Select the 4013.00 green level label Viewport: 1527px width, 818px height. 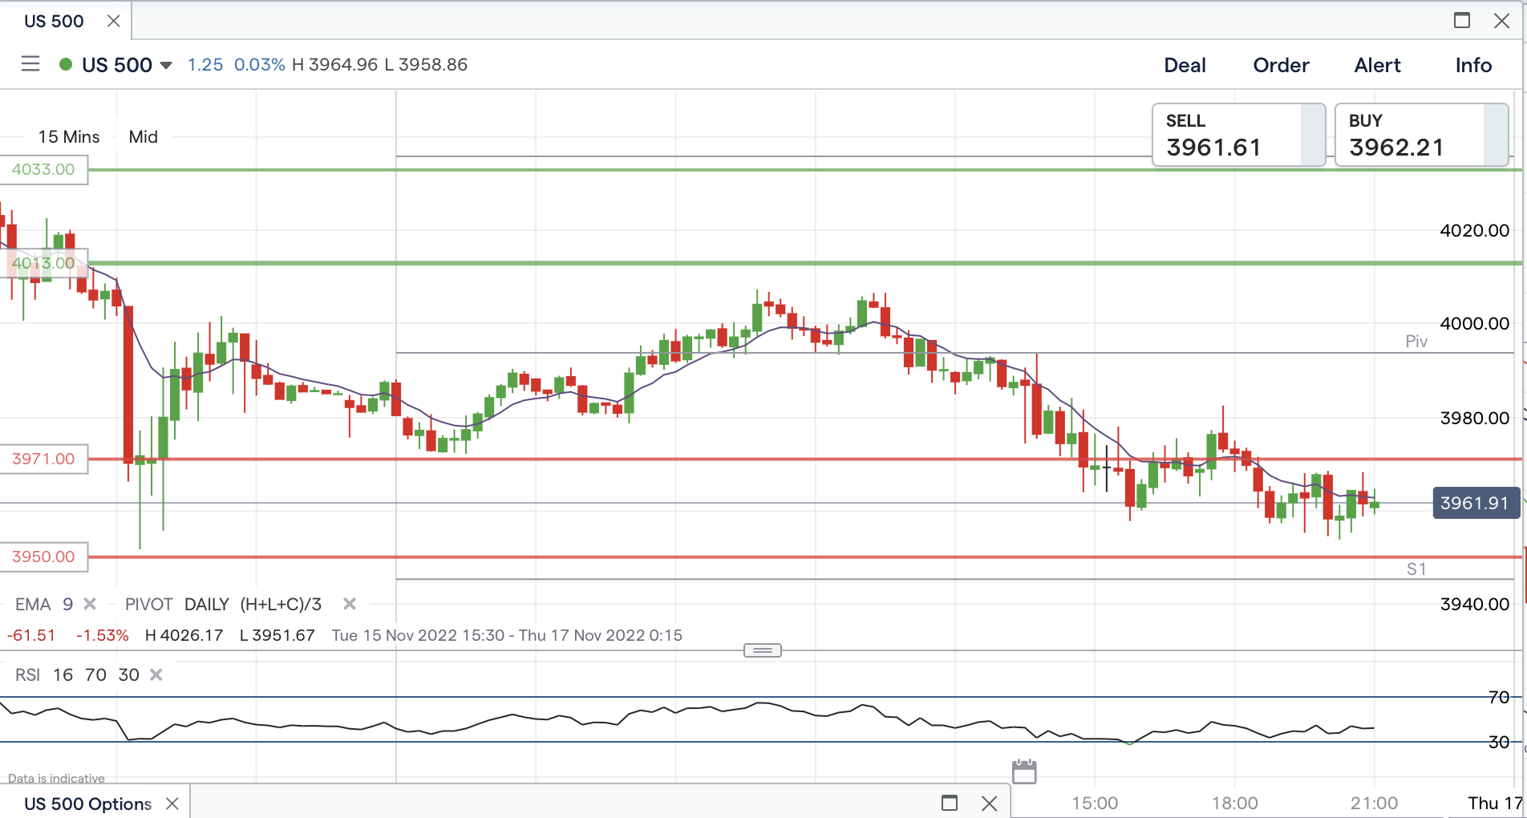[43, 263]
